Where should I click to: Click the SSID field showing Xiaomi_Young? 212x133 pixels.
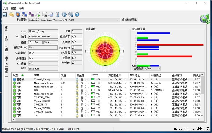43,31
